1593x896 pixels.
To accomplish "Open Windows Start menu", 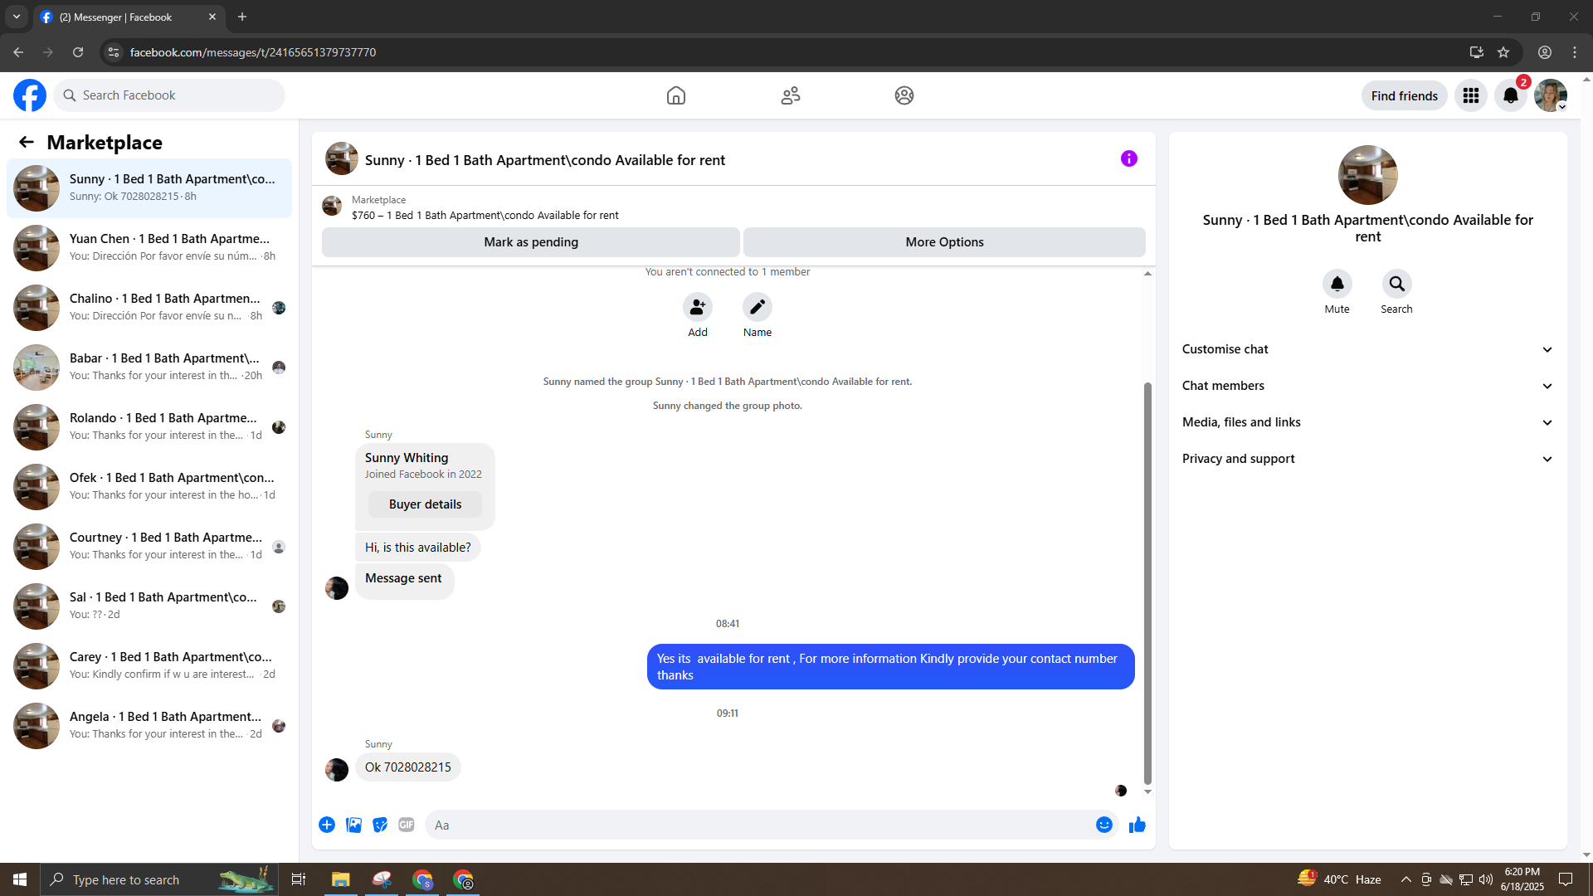I will [x=20, y=879].
